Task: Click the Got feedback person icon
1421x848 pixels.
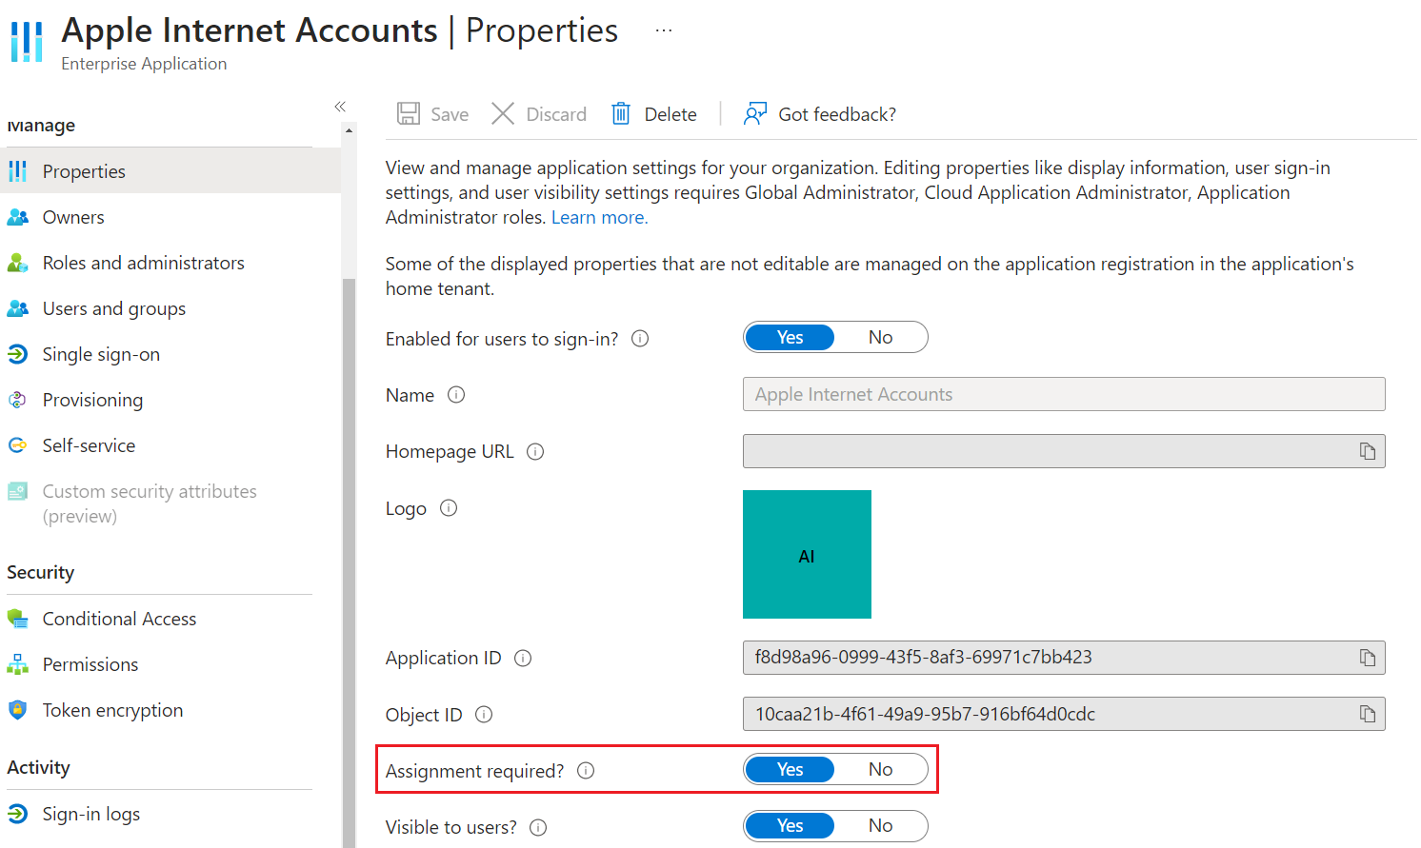Action: coord(755,114)
